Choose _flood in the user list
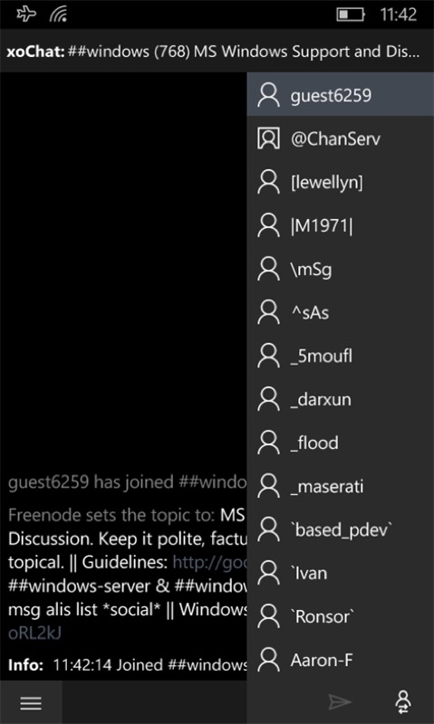Image resolution: width=434 pixels, height=724 pixels. pos(340,443)
